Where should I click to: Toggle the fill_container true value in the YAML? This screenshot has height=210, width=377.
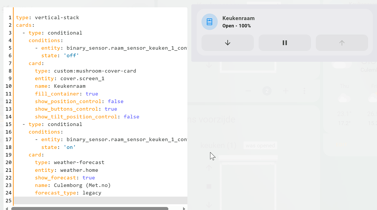(92, 94)
